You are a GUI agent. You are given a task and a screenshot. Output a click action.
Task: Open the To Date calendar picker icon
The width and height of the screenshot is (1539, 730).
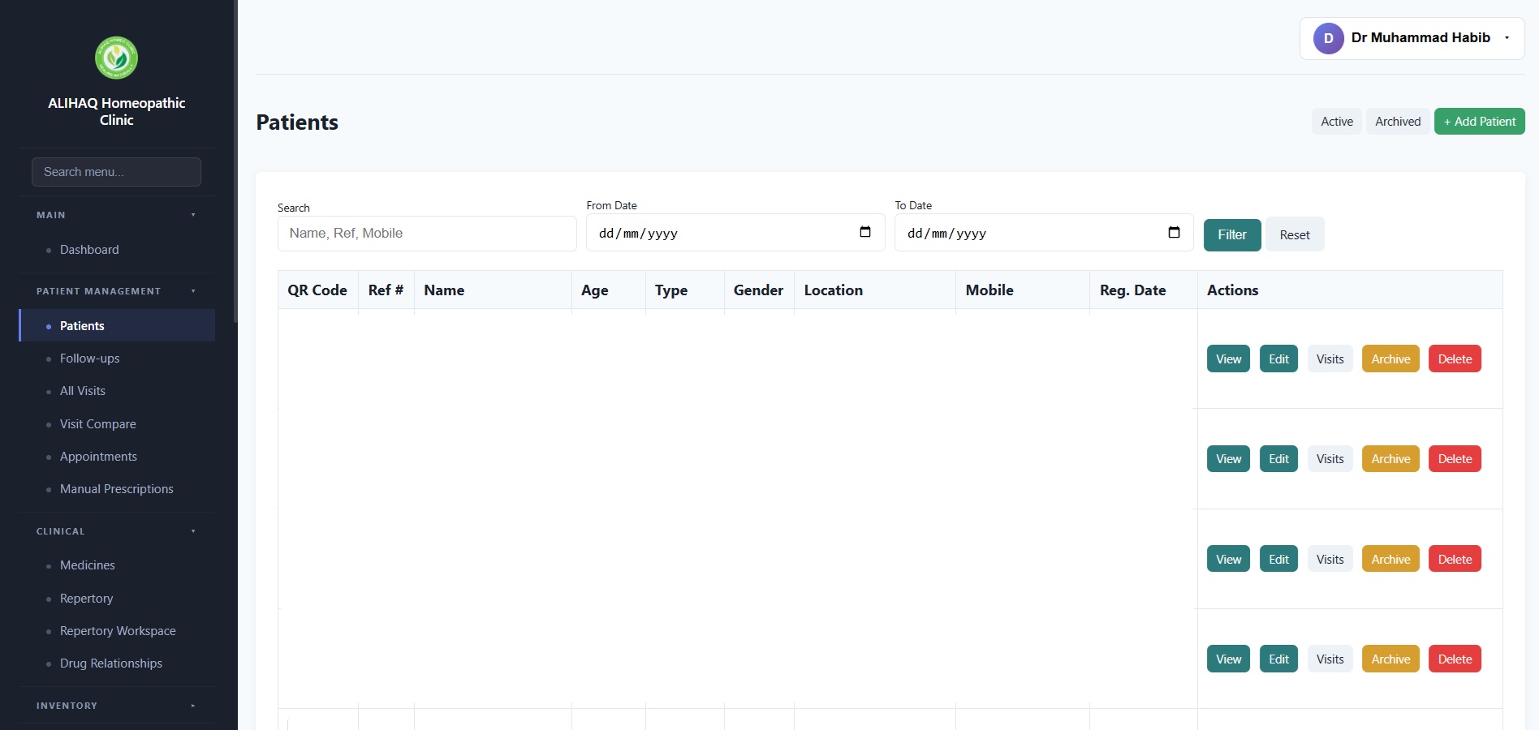coord(1174,232)
